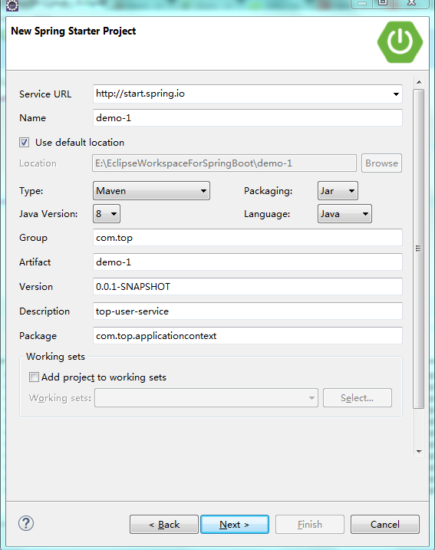Click the Location path field
The image size is (435, 550).
(225, 163)
